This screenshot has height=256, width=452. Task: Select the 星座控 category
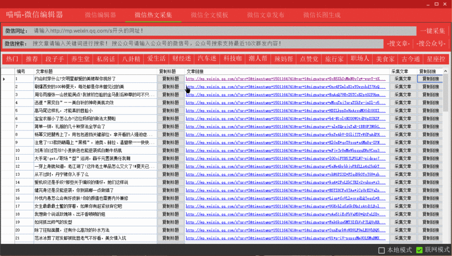(436, 59)
